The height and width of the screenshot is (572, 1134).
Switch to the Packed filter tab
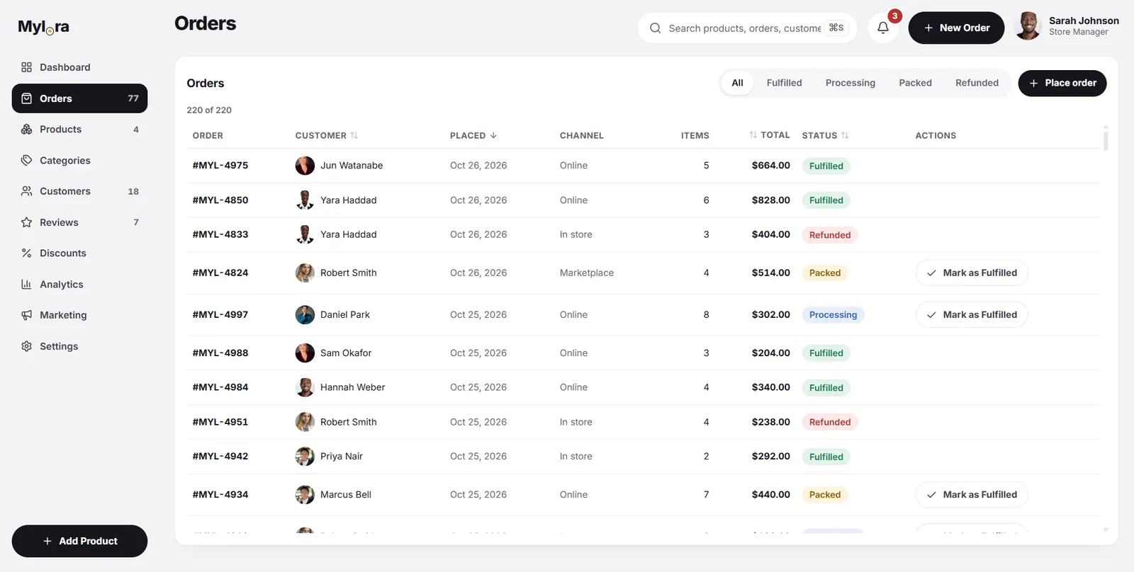pos(915,83)
